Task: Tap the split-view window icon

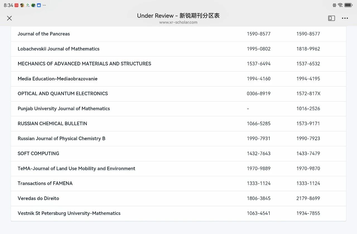Action: [x=331, y=18]
